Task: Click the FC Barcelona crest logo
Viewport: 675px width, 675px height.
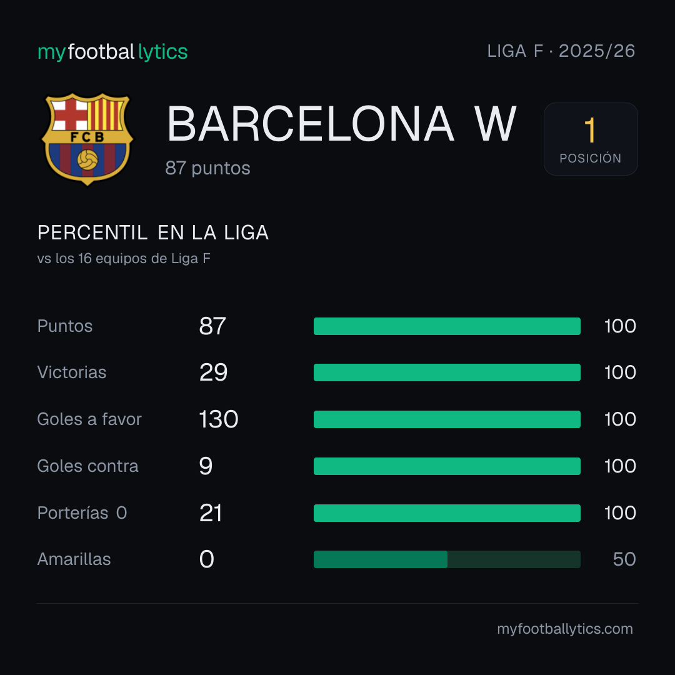Action: (x=87, y=139)
